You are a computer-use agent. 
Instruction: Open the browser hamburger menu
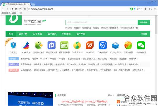(x=155, y=9)
